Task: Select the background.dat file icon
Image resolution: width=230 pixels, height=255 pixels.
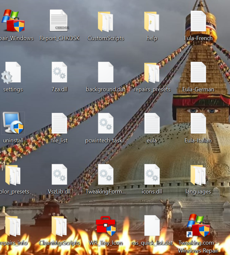Action: [106, 72]
